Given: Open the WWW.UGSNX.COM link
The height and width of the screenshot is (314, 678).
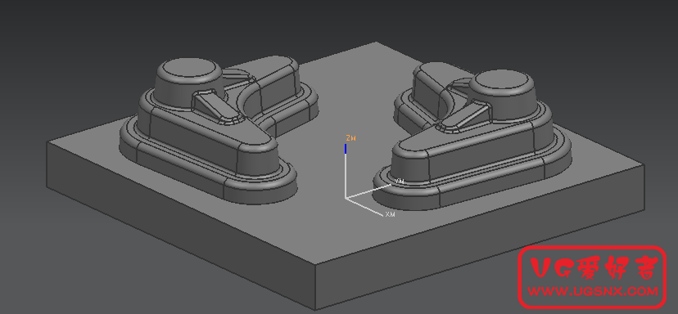Looking at the screenshot, I should point(593,291).
